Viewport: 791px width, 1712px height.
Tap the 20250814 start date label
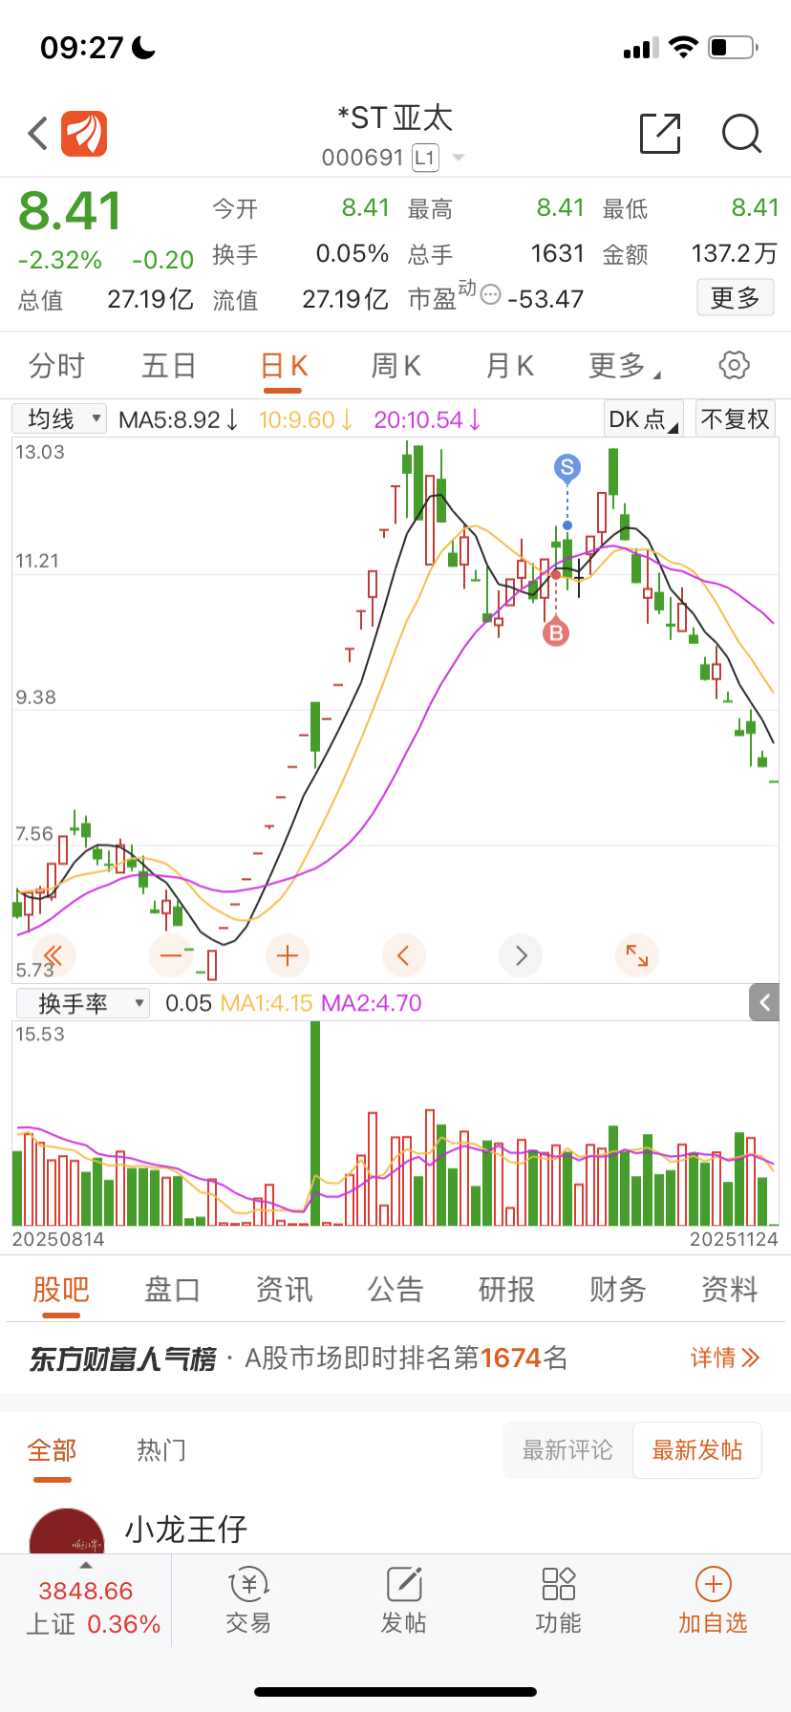tap(58, 1239)
